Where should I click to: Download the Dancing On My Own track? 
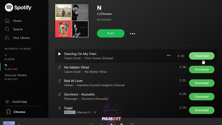(202, 56)
